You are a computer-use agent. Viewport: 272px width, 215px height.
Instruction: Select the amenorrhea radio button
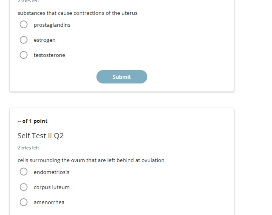24,202
